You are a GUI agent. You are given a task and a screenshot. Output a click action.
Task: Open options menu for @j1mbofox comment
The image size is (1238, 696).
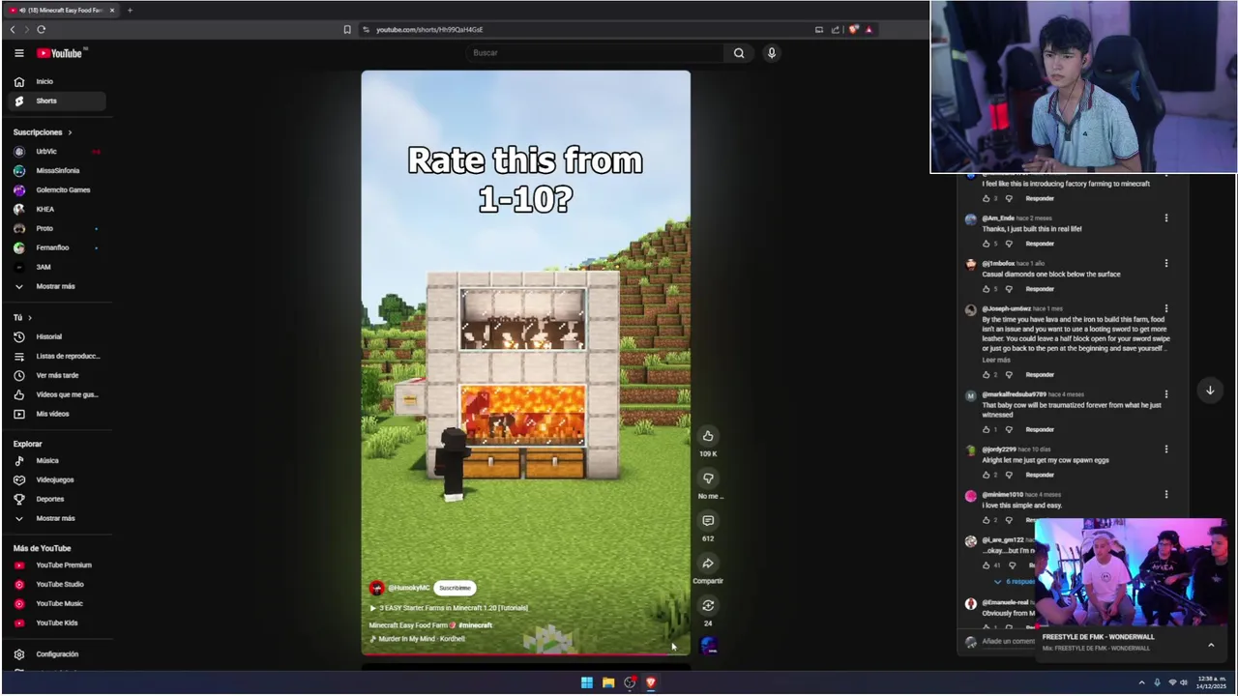point(1165,264)
